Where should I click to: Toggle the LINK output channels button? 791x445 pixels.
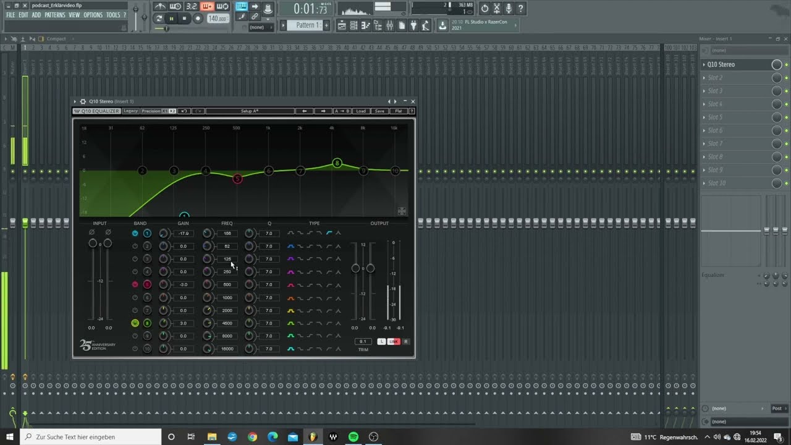394,341
